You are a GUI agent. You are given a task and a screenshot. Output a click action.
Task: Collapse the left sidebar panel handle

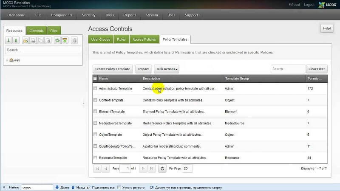pyautogui.click(x=84, y=103)
